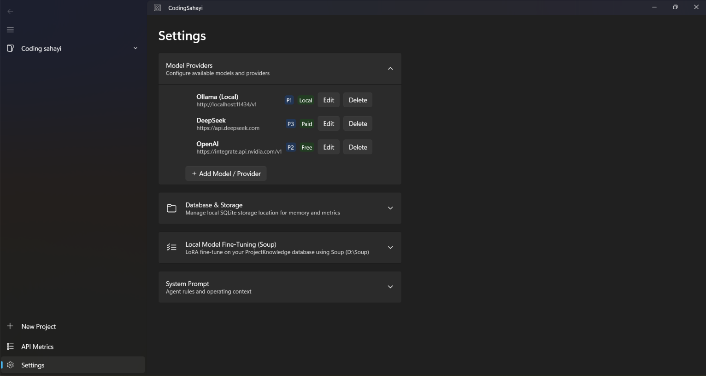Click Add Model / Provider button
This screenshot has width=706, height=376.
coord(226,174)
